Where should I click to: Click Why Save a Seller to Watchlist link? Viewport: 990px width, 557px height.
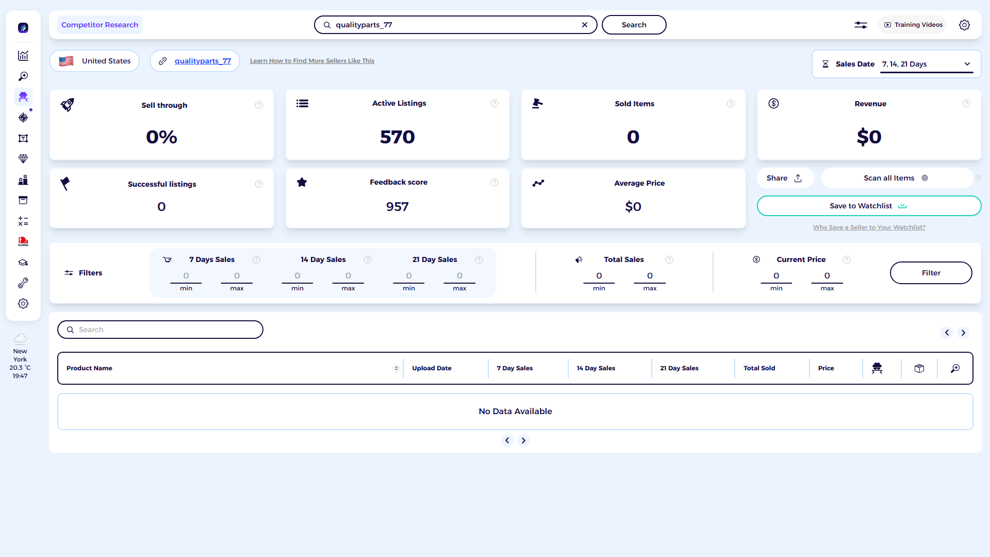869,227
